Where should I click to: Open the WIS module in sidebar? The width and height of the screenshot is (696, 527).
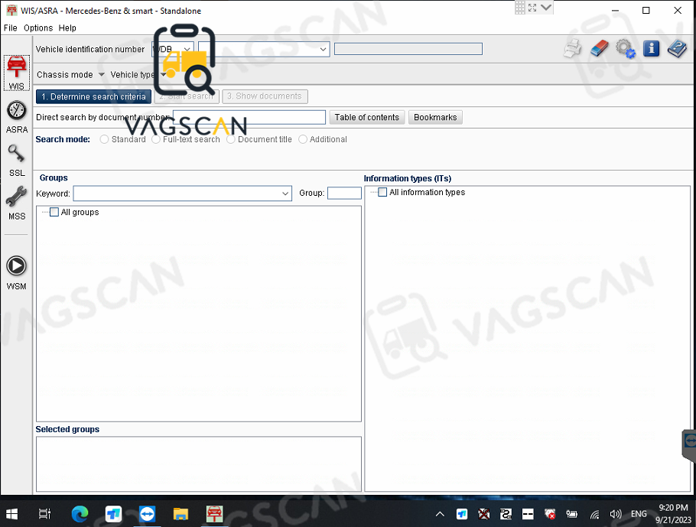[16, 73]
